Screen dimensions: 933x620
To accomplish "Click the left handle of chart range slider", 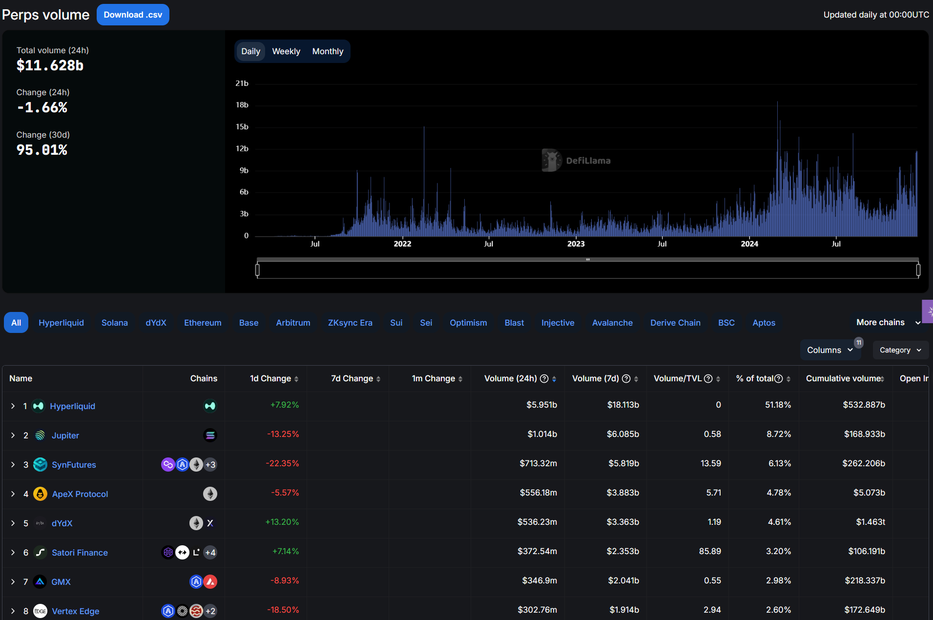I will [x=257, y=269].
